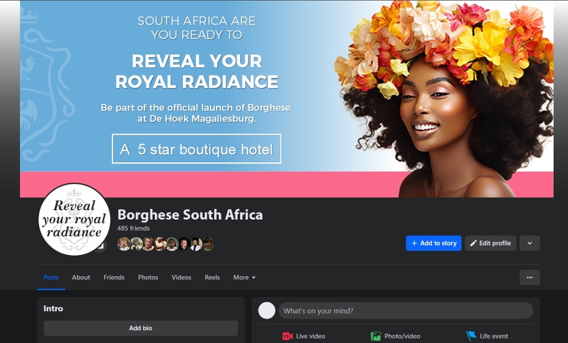Click the Life event label

click(x=493, y=336)
